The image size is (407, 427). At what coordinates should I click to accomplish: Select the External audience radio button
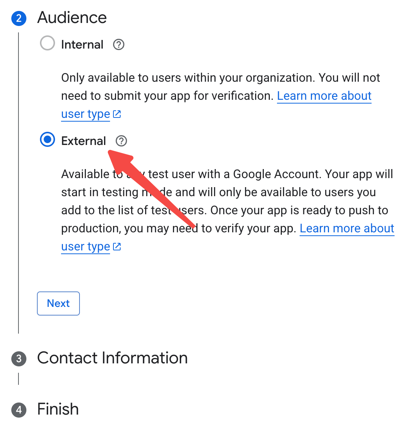[47, 140]
